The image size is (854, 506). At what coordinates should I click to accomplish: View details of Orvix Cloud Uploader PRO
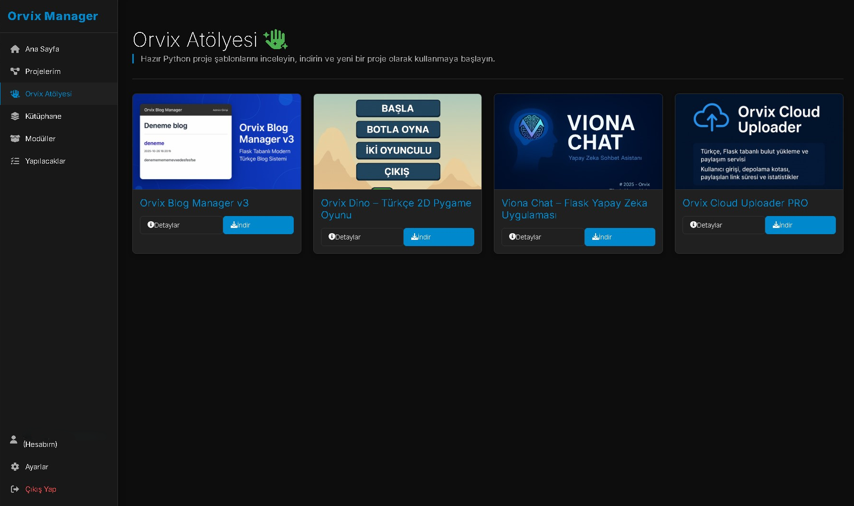(724, 225)
